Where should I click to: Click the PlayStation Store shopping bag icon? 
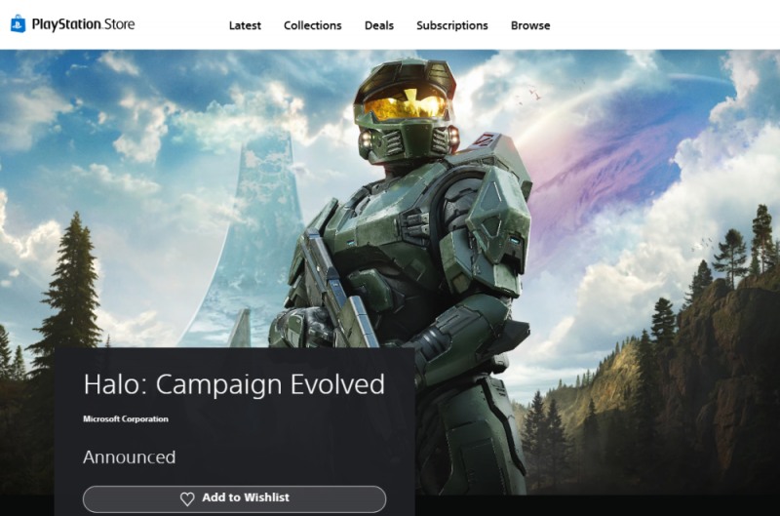(18, 23)
